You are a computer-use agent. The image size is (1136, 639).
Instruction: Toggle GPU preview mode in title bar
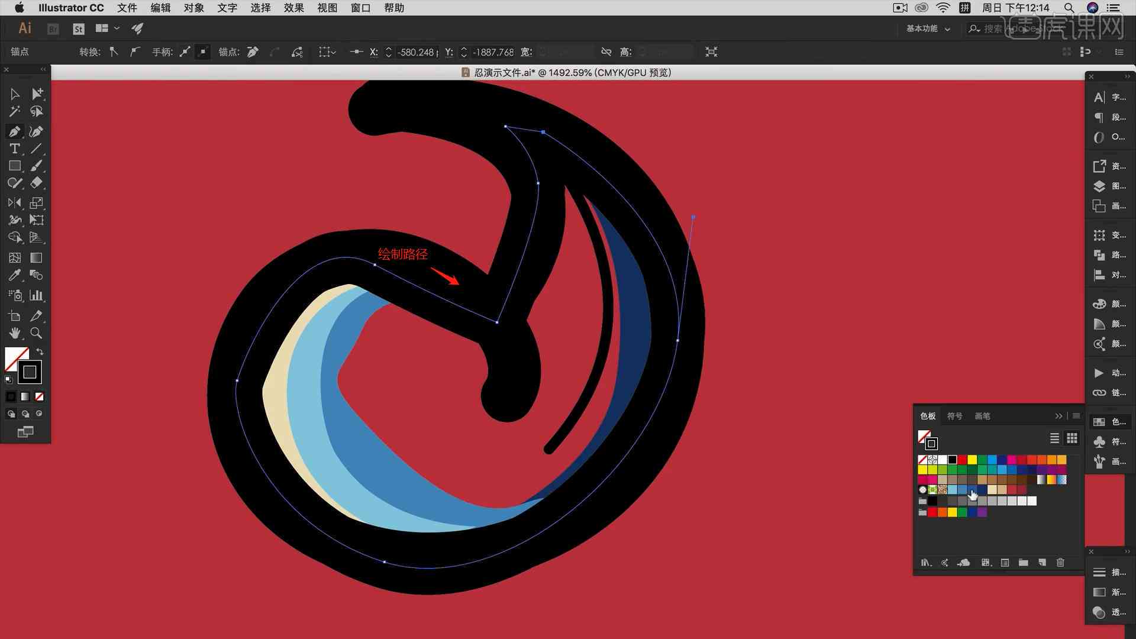click(638, 73)
